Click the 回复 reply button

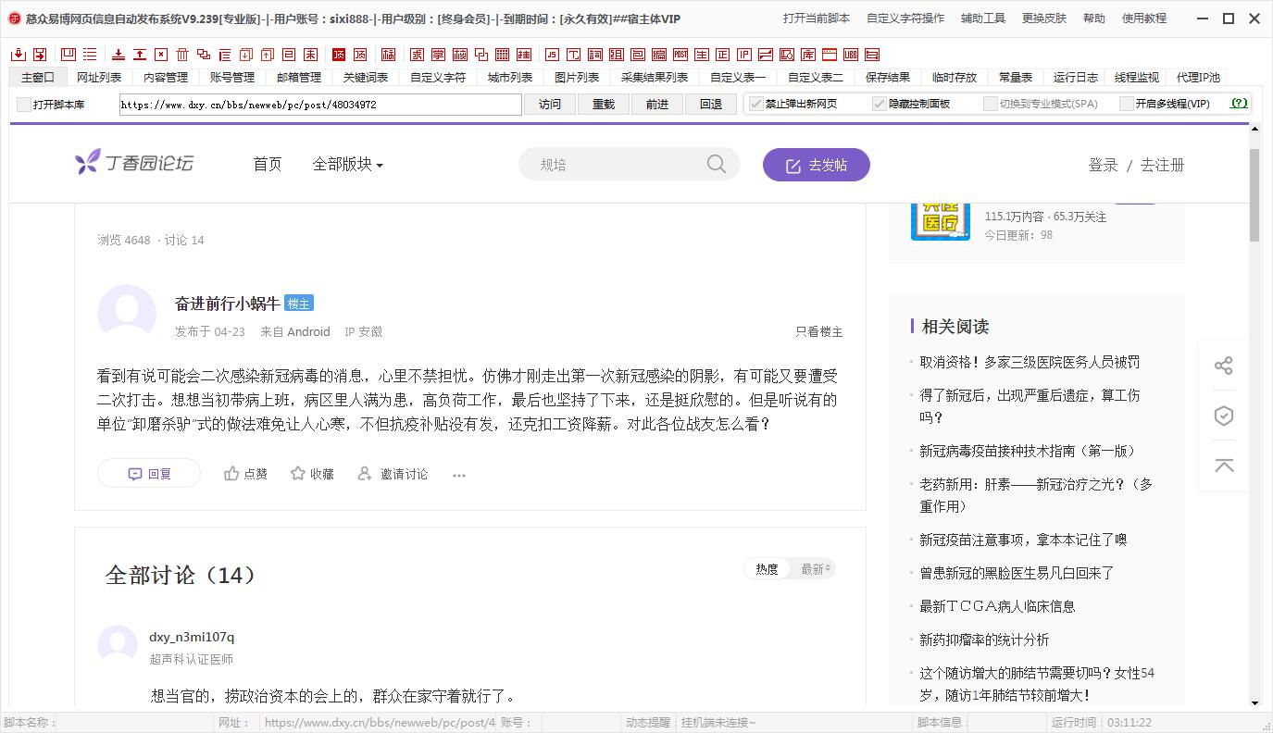(149, 474)
